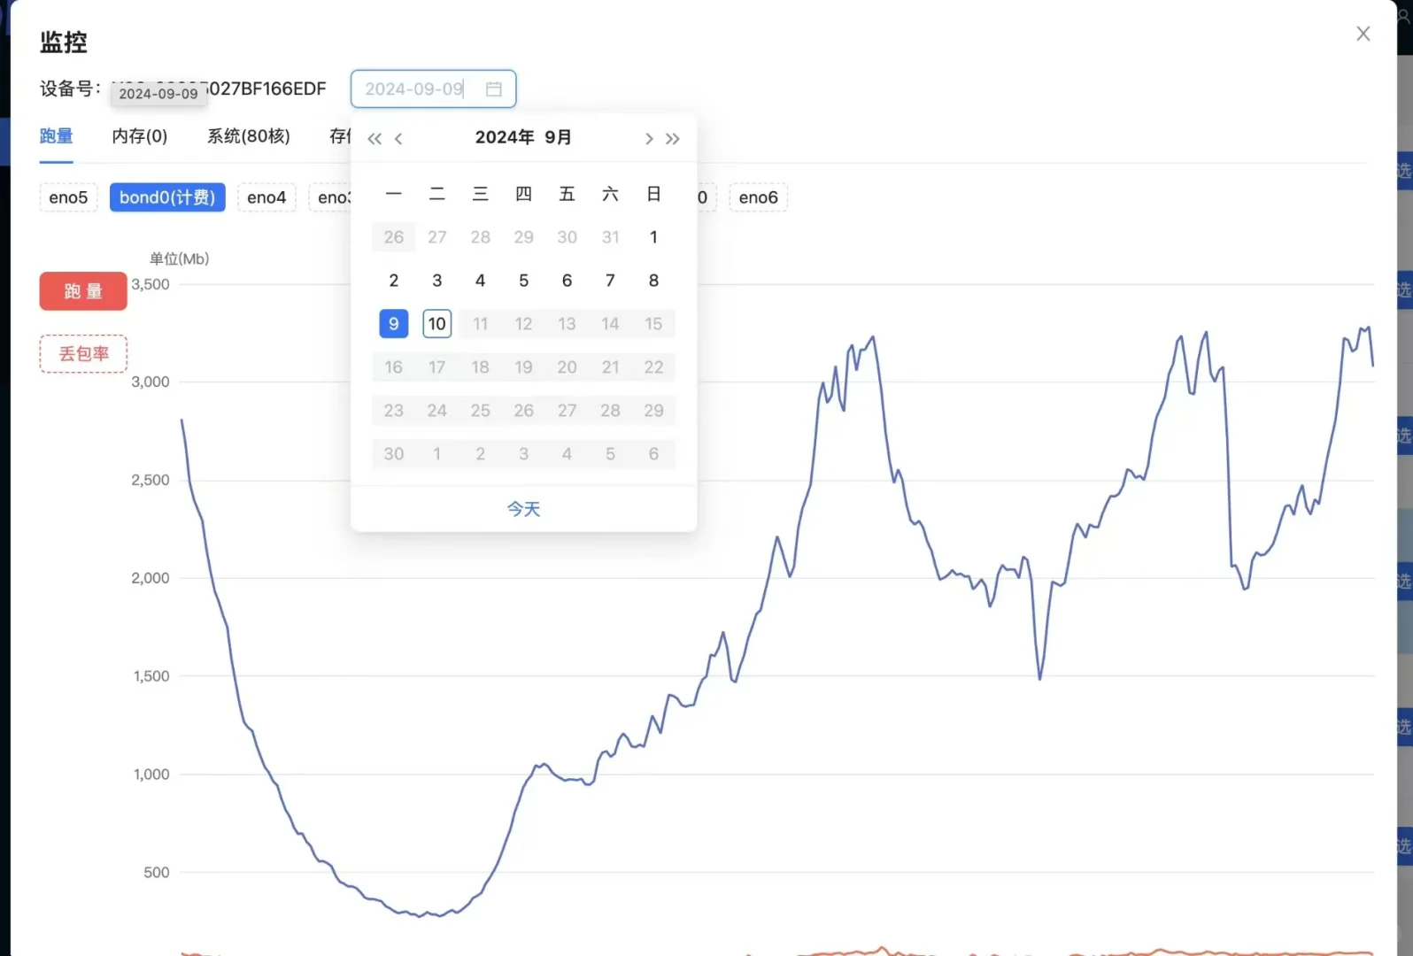
Task: Go to next month in calendar
Action: click(648, 138)
